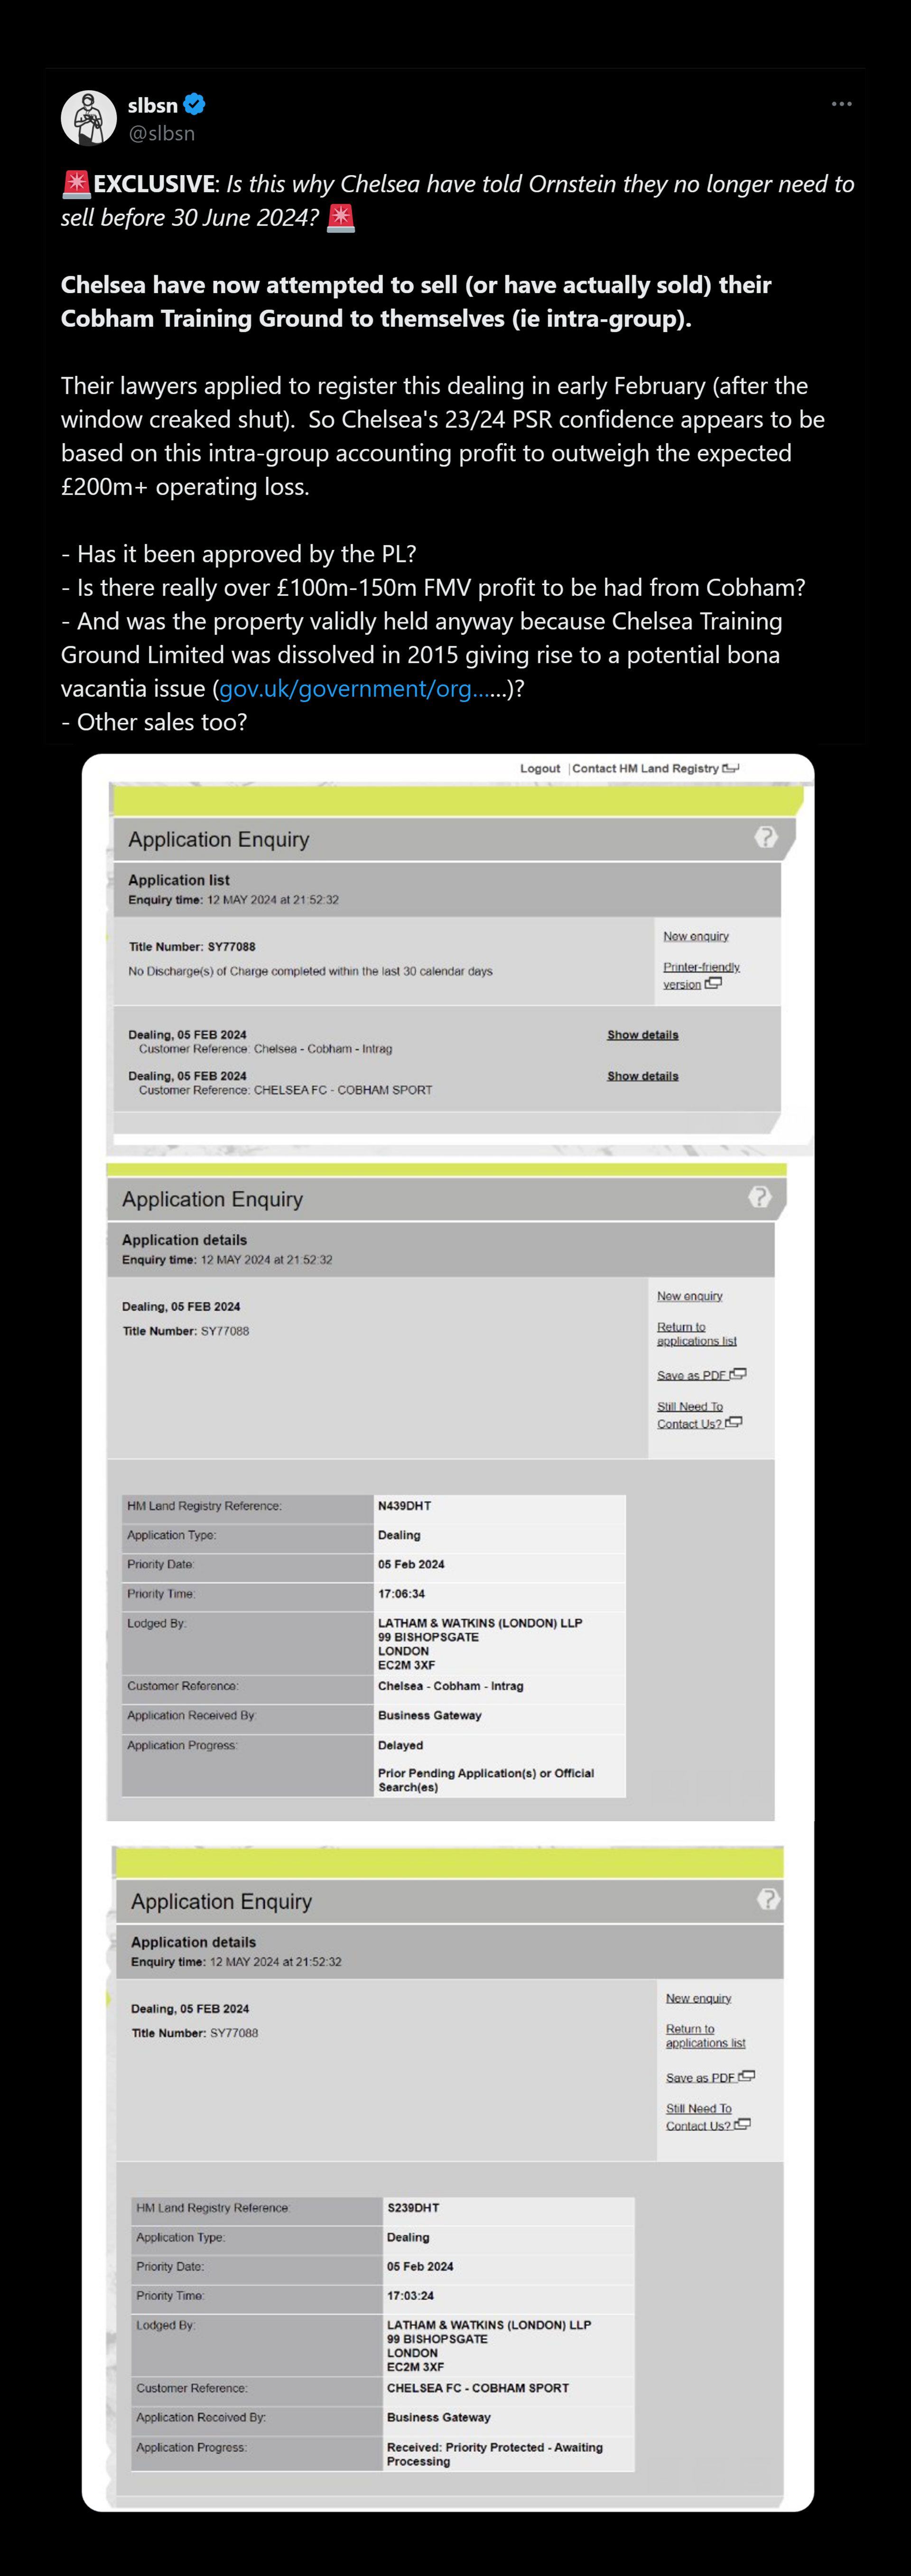The width and height of the screenshot is (911, 2576).
Task: Click help icon in first Application Enquiry header
Action: tap(766, 837)
